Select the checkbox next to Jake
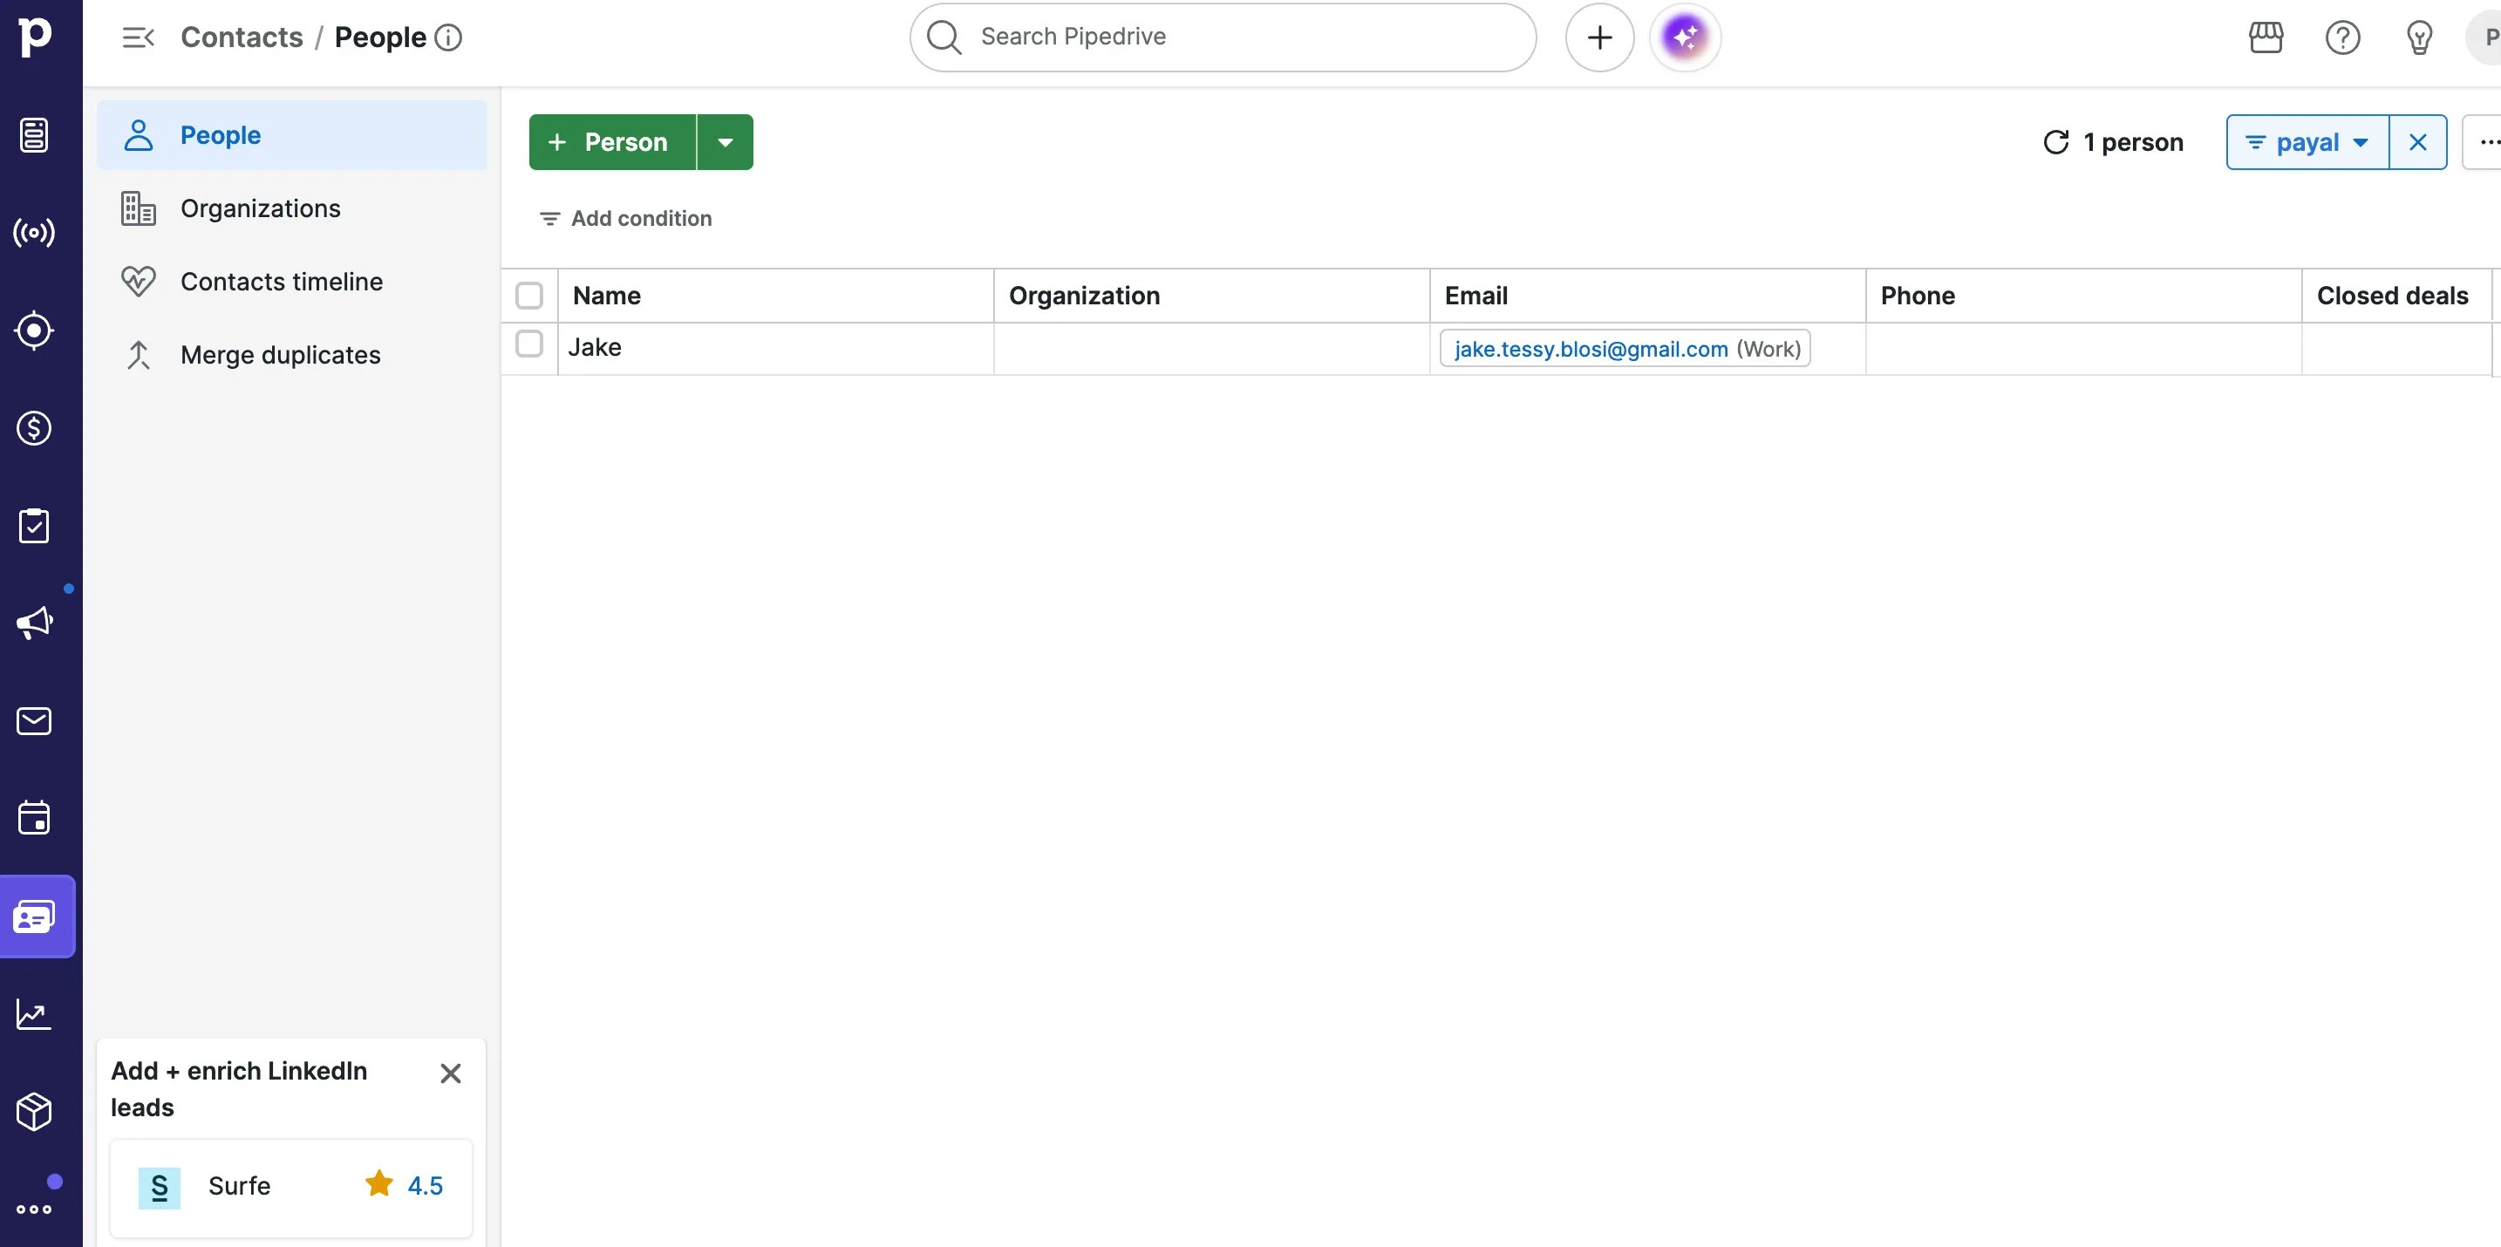Screen dimensions: 2501x1247 point(529,344)
